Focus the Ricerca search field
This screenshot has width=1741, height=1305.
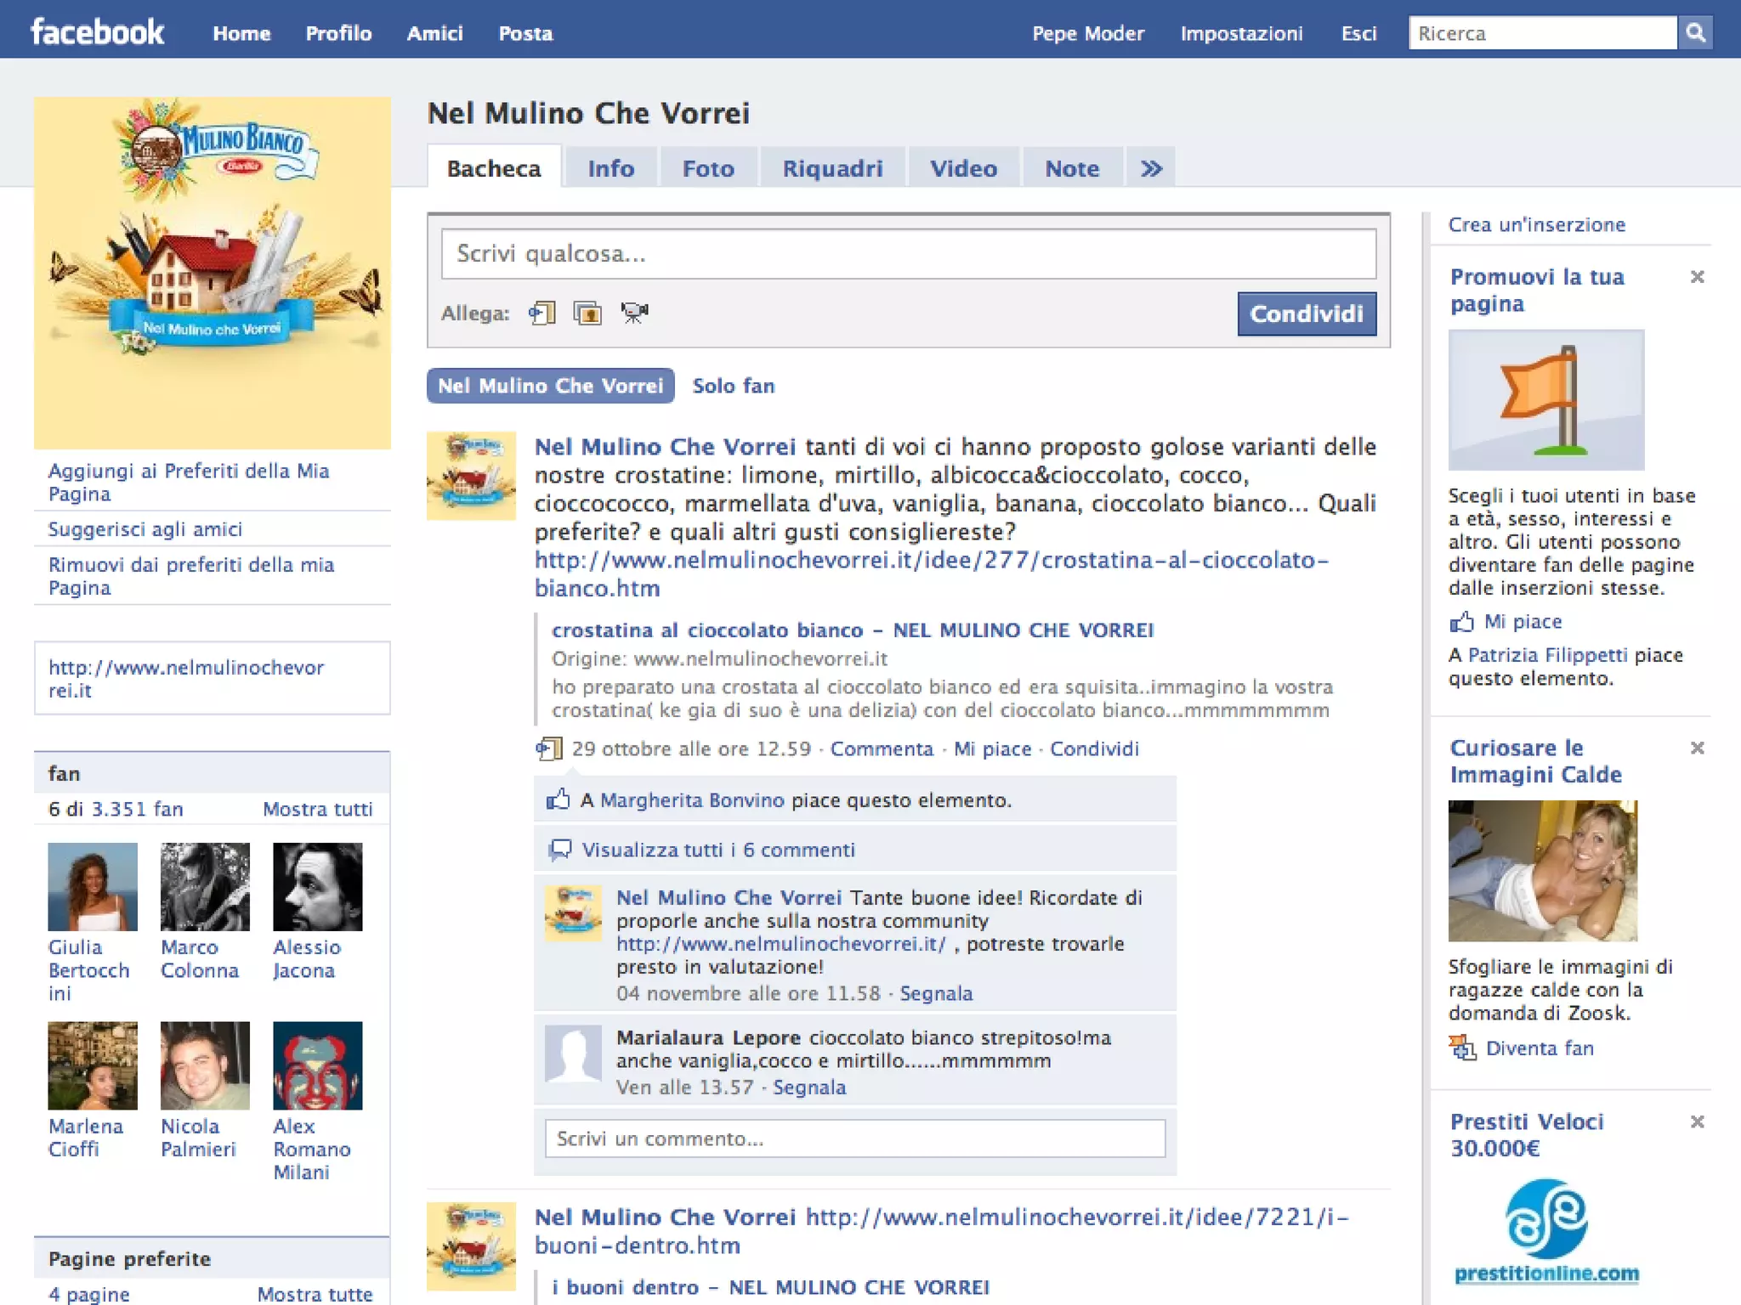[x=1542, y=33]
